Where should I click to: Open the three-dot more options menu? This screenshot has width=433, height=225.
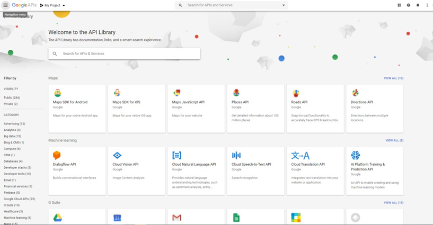pos(427,5)
